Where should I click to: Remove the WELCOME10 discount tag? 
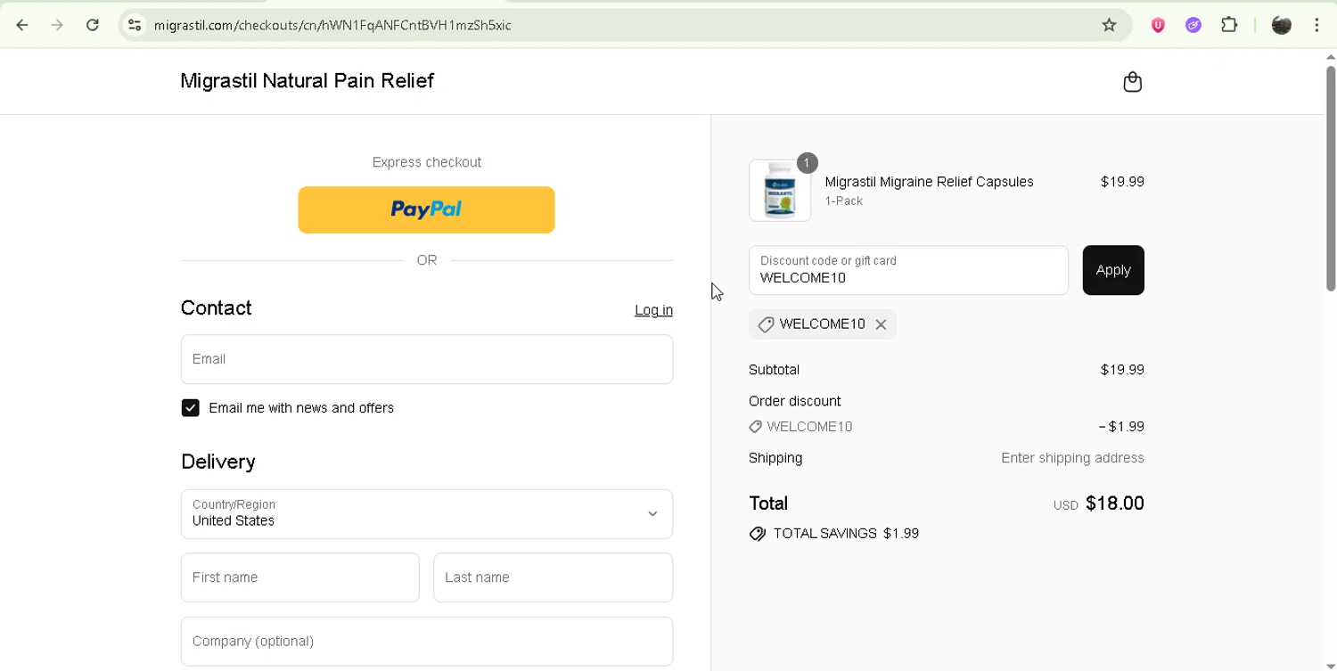[881, 324]
